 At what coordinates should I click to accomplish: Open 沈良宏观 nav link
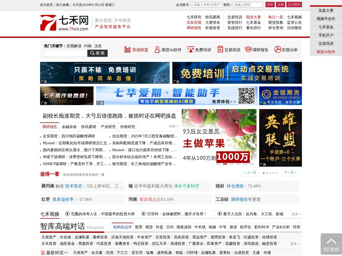(194, 23)
